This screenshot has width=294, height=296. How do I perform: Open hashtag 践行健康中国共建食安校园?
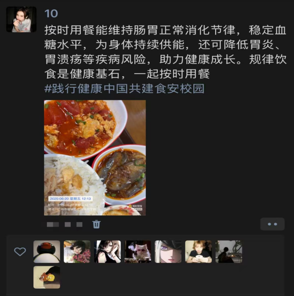point(124,88)
